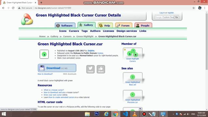Open Draw your own cursor link
208x117 pixels.
coord(53,95)
